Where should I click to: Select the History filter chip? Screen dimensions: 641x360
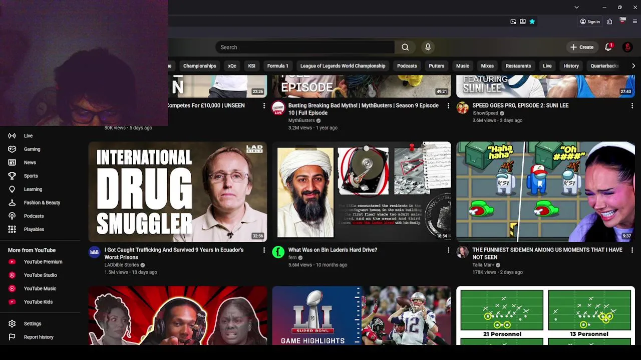[x=571, y=66]
